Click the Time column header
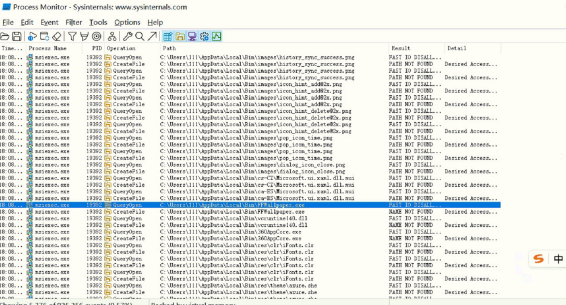Image resolution: width=566 pixels, height=305 pixels. pyautogui.click(x=12, y=48)
